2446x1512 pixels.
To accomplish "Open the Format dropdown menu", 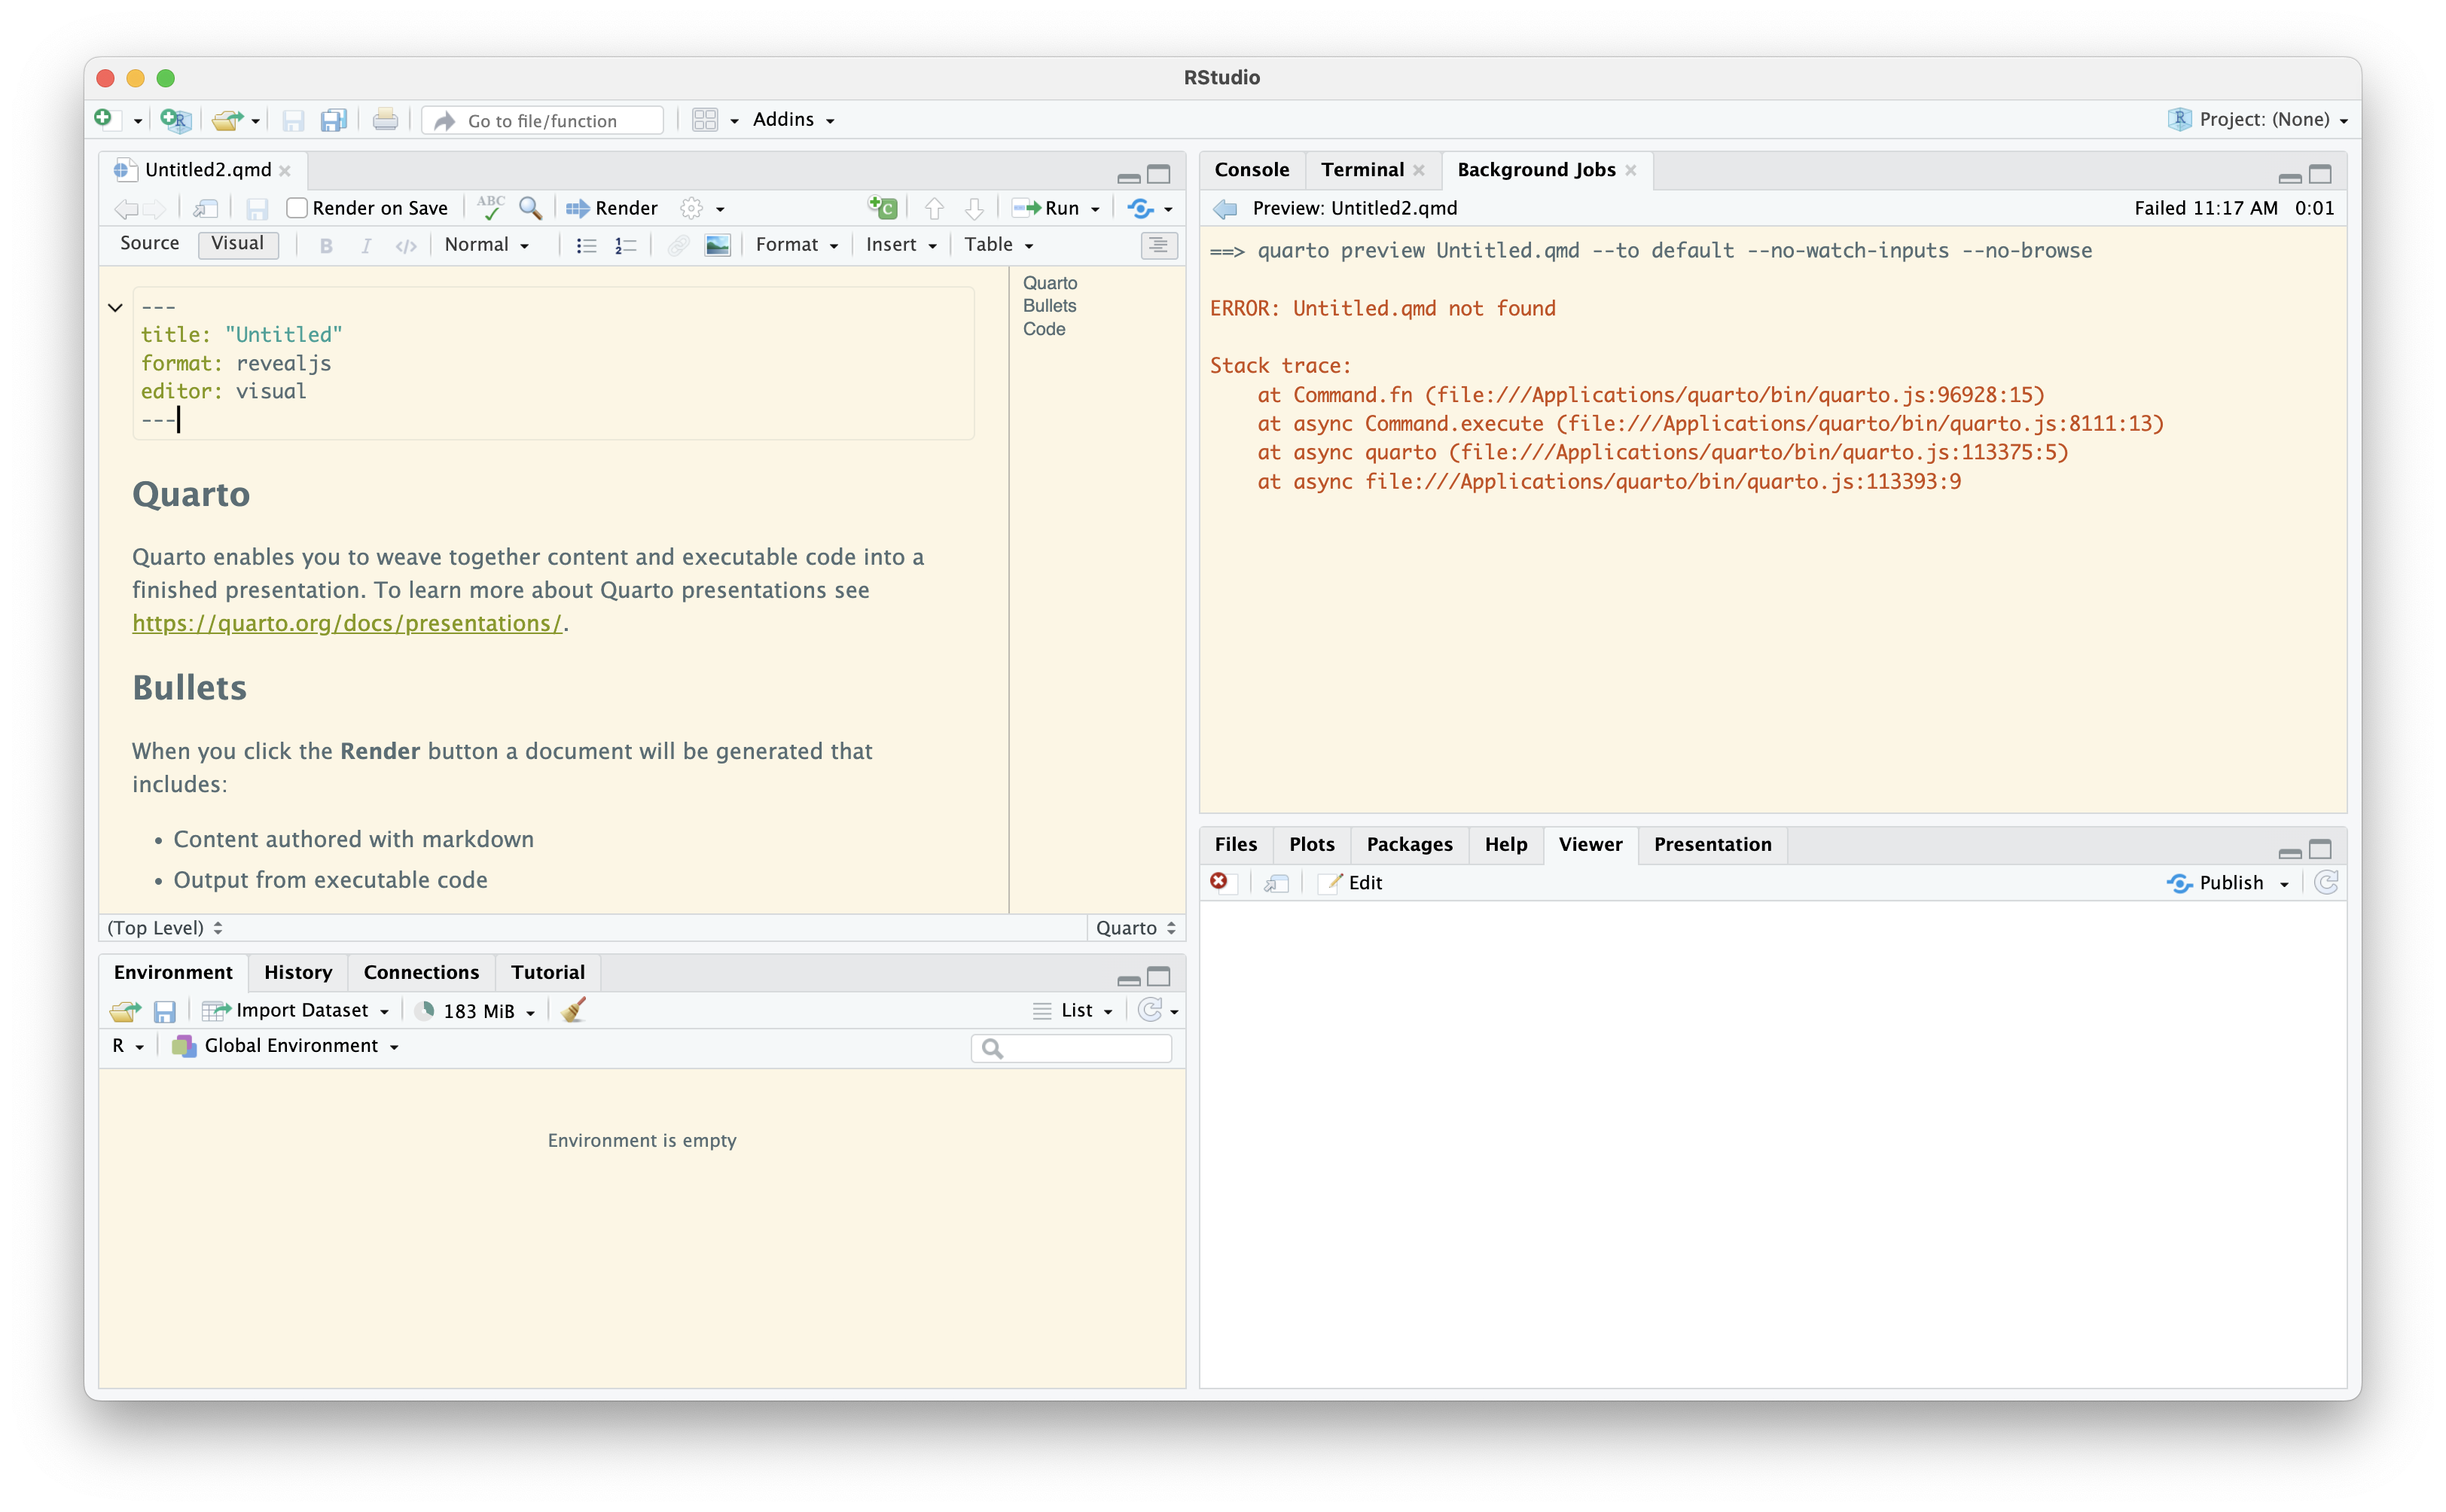I will 795,245.
